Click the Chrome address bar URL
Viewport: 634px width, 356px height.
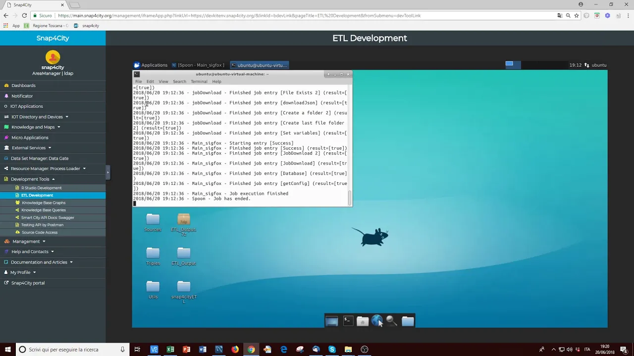[x=239, y=15]
